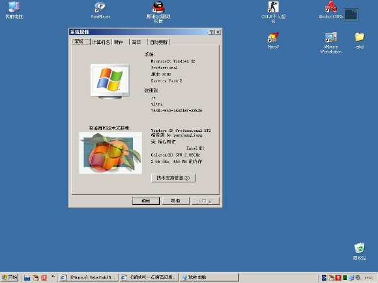Launch the RealPlayer desktop shortcut
Viewport: 378px width, 283px height.
[100, 10]
